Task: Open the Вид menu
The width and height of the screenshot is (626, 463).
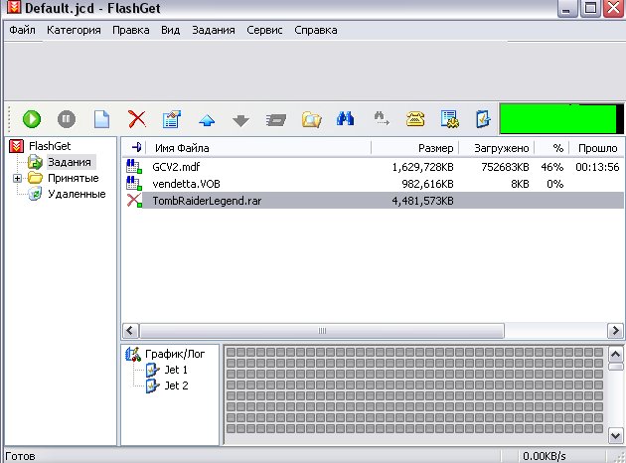Action: coord(171,30)
